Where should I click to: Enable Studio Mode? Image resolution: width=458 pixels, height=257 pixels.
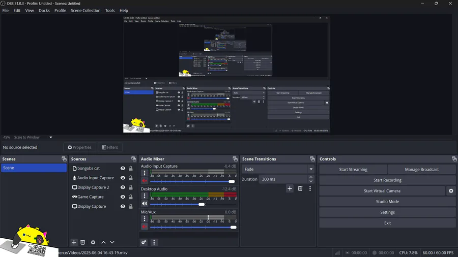(x=387, y=202)
